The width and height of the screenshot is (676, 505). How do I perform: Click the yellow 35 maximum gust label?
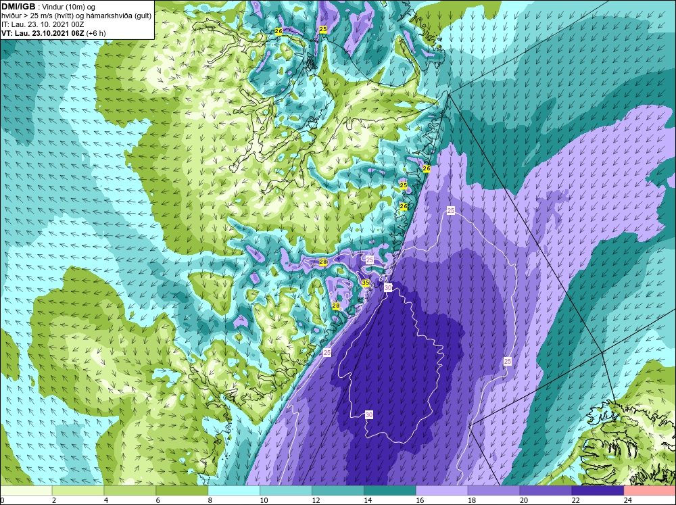coord(366,283)
